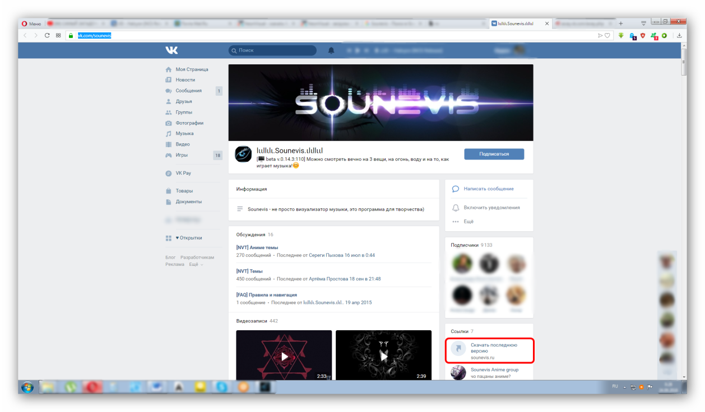Click the Видео film icon
Viewport: 705px width, 412px height.
pyautogui.click(x=169, y=144)
